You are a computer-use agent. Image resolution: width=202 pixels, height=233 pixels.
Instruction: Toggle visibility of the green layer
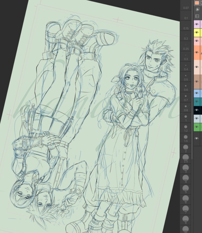pyautogui.click(x=197, y=127)
